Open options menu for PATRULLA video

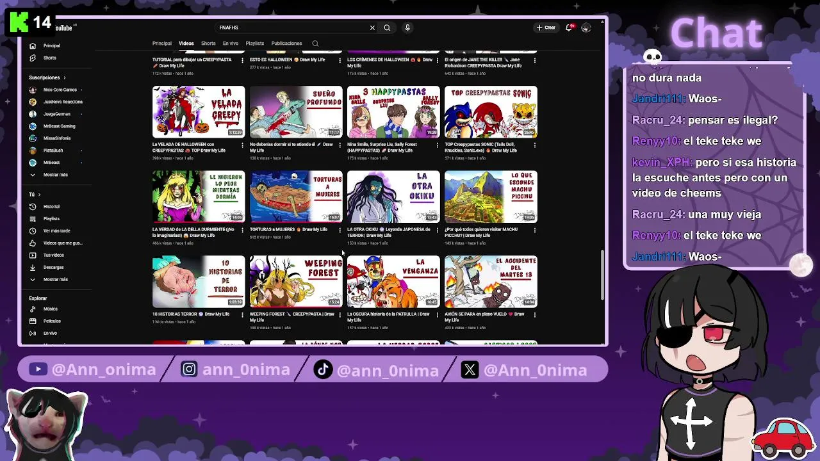(x=437, y=314)
